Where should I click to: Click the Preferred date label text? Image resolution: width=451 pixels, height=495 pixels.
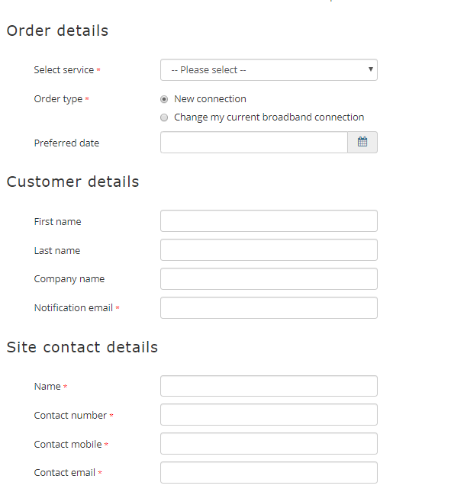tap(66, 143)
